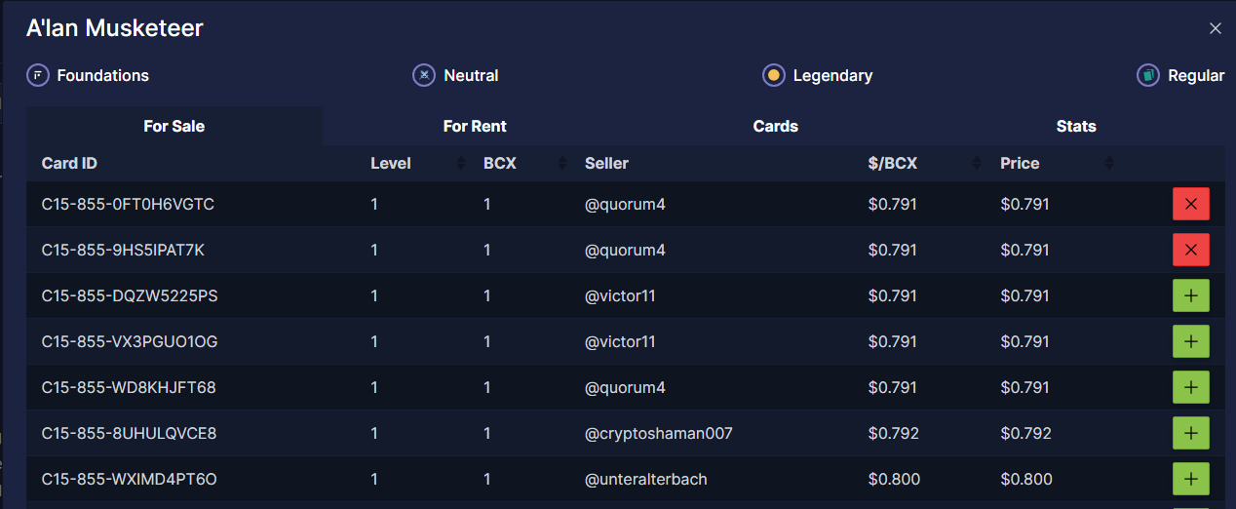Screen dimensions: 1236x509
Task: Click the Foundations edition icon
Action: coord(38,75)
